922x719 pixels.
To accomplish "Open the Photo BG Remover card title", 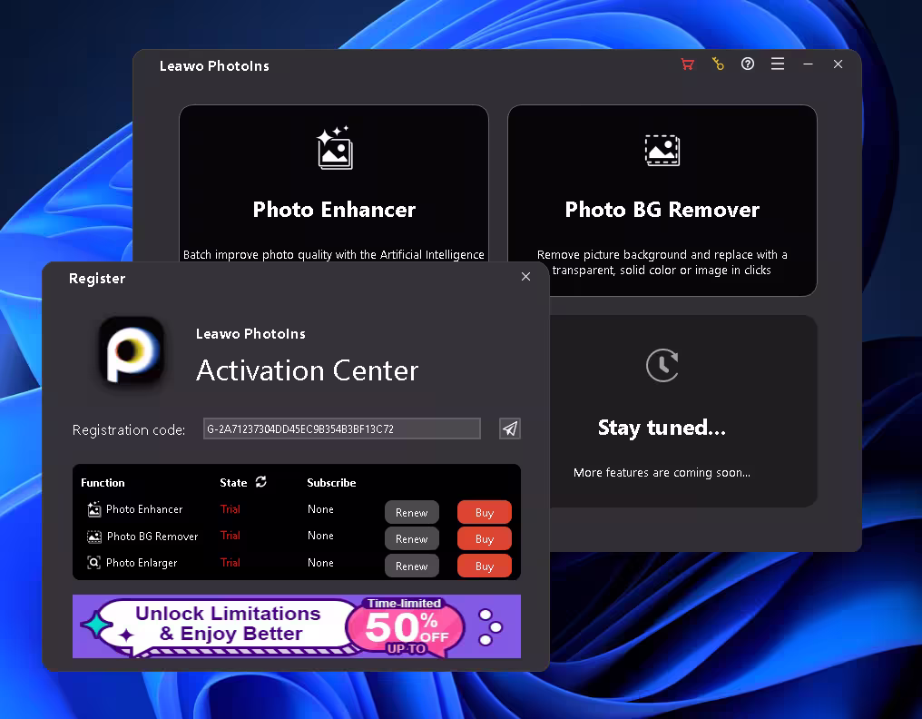I will tap(662, 210).
